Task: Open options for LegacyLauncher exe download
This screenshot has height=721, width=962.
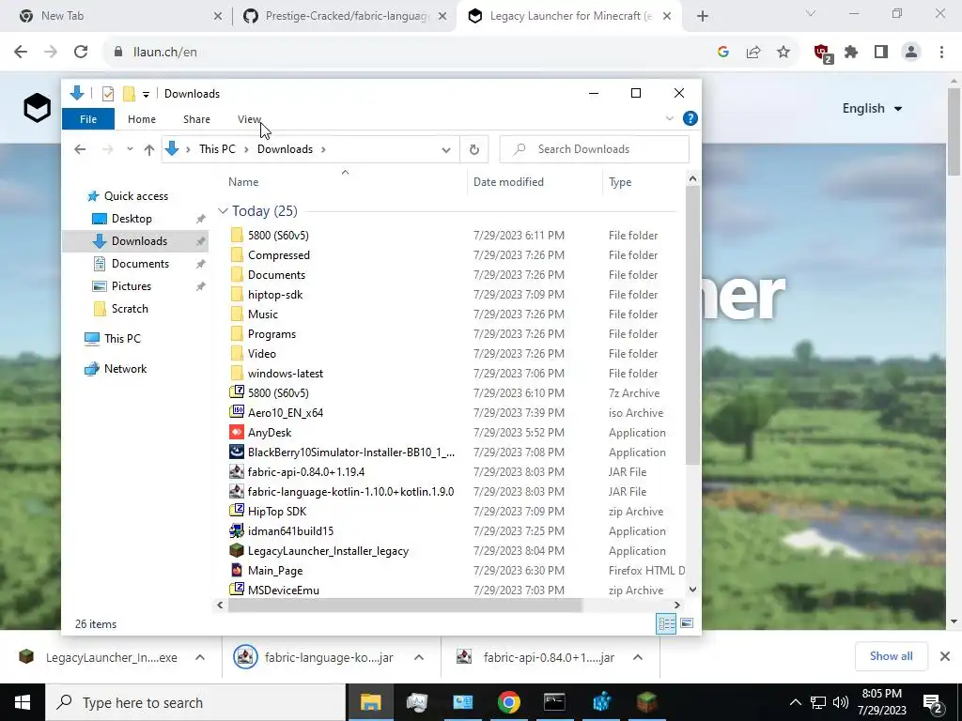Action: click(200, 657)
